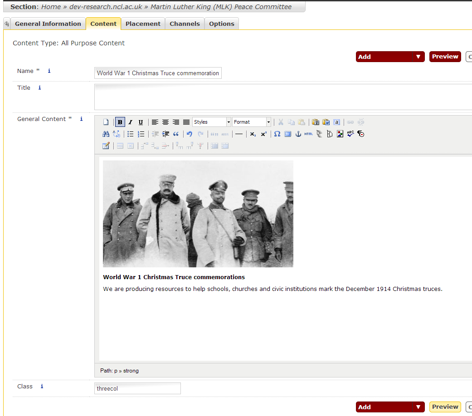Toggle italic text formatting
The height and width of the screenshot is (416, 472).
click(x=130, y=122)
